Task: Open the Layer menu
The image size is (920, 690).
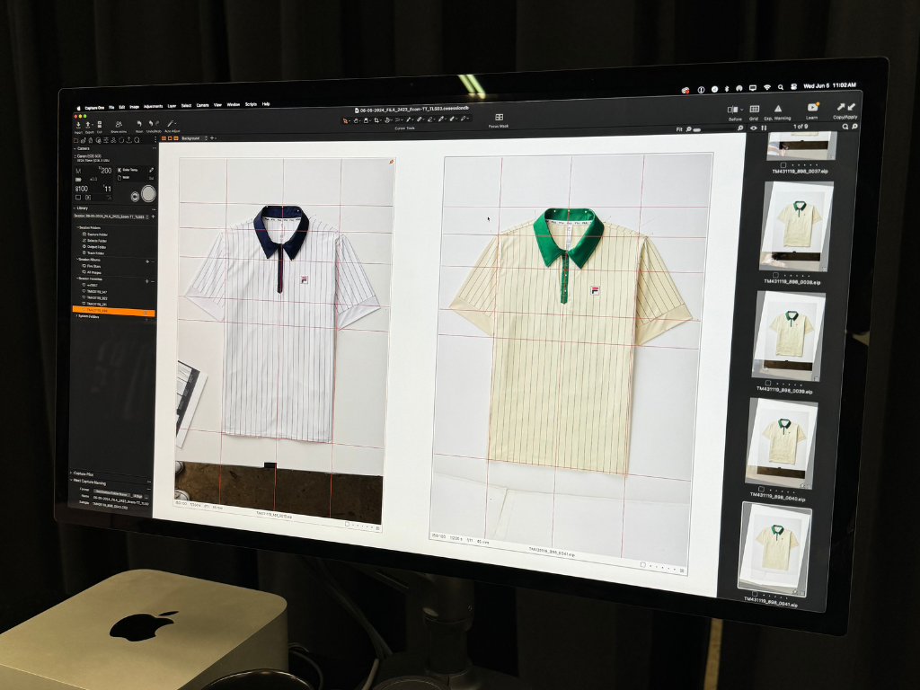Action: [172, 106]
